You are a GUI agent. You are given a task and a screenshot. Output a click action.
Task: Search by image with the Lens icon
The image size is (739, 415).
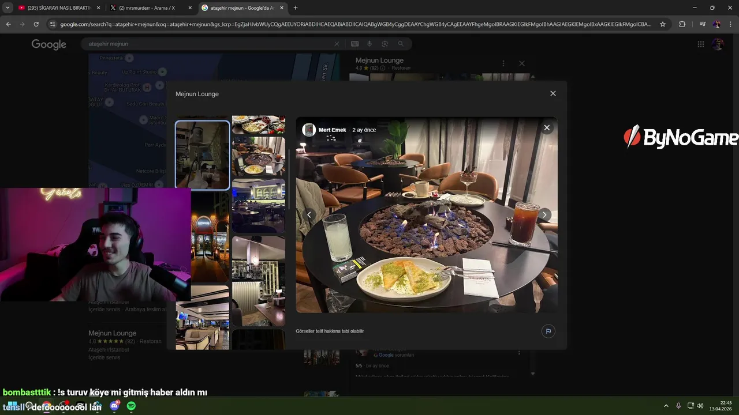[385, 44]
